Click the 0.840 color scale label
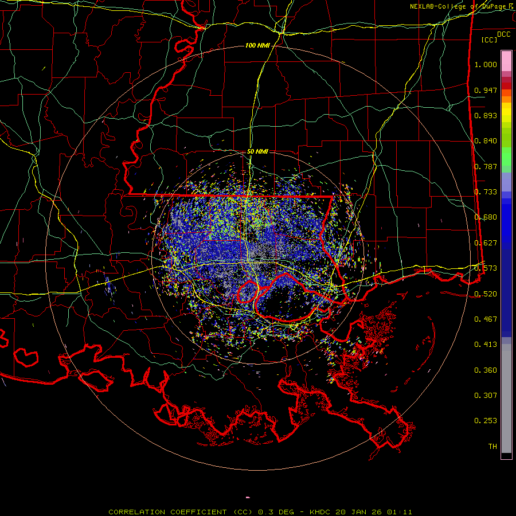The height and width of the screenshot is (516, 516). tap(486, 141)
